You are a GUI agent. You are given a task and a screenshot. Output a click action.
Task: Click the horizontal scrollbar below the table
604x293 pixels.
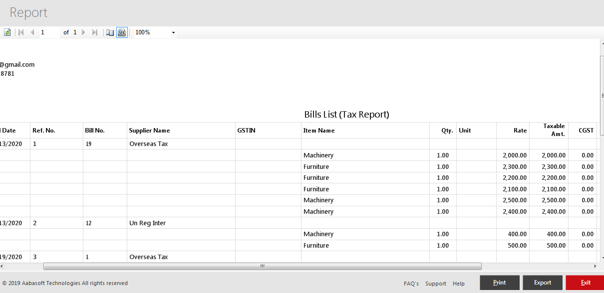coord(262,267)
